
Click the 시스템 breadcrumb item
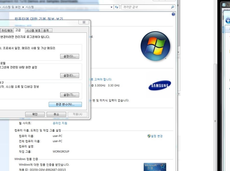point(30,7)
